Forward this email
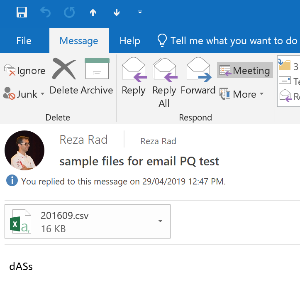Image resolution: width=300 pixels, height=295 pixels. pos(198,77)
